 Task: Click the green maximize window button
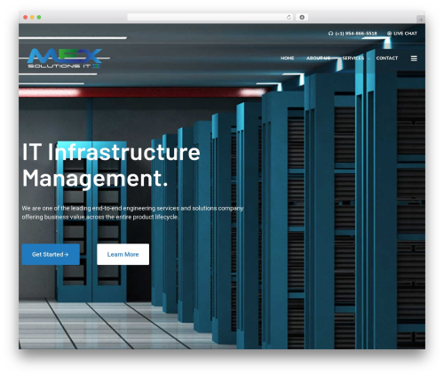tap(39, 18)
